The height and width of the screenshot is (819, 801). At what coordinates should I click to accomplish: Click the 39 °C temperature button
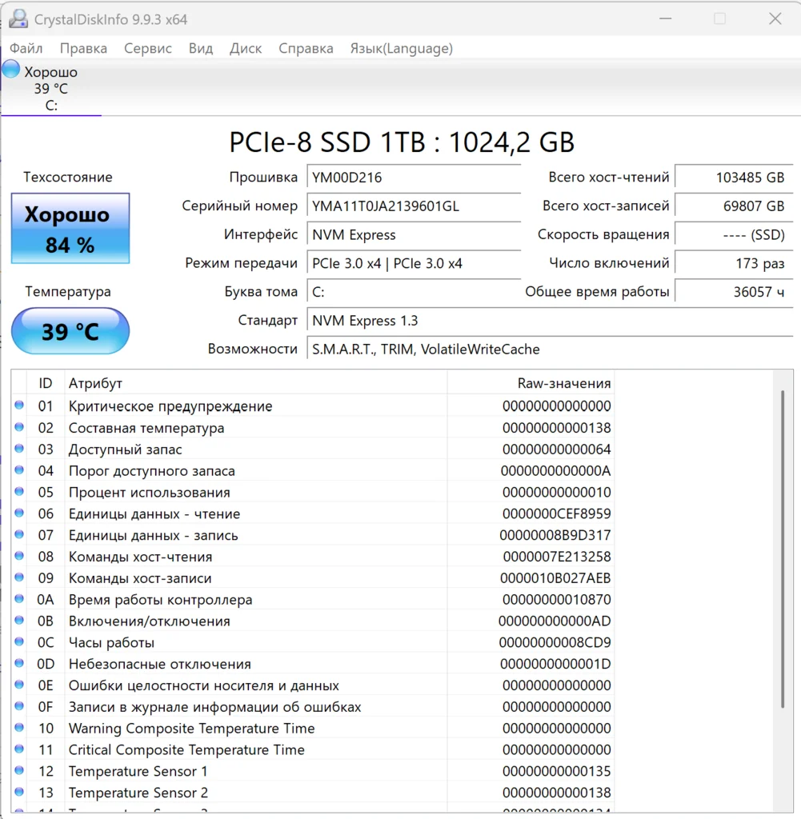click(70, 331)
